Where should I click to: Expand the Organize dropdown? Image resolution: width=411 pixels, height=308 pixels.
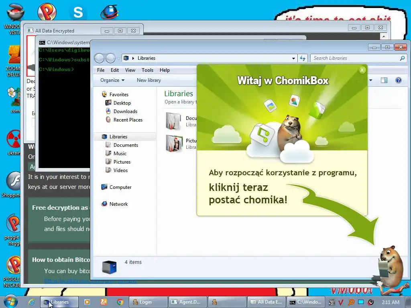coord(112,80)
